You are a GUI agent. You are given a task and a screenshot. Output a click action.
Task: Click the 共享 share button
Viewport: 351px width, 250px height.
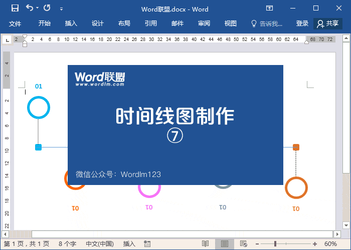tap(328, 23)
